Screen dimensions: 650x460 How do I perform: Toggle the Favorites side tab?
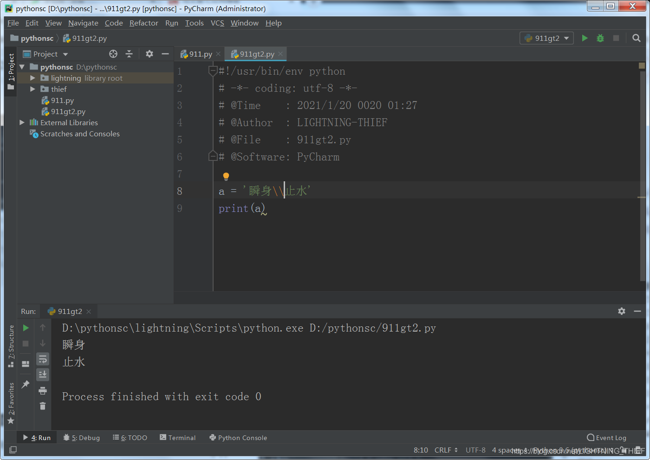click(x=11, y=403)
